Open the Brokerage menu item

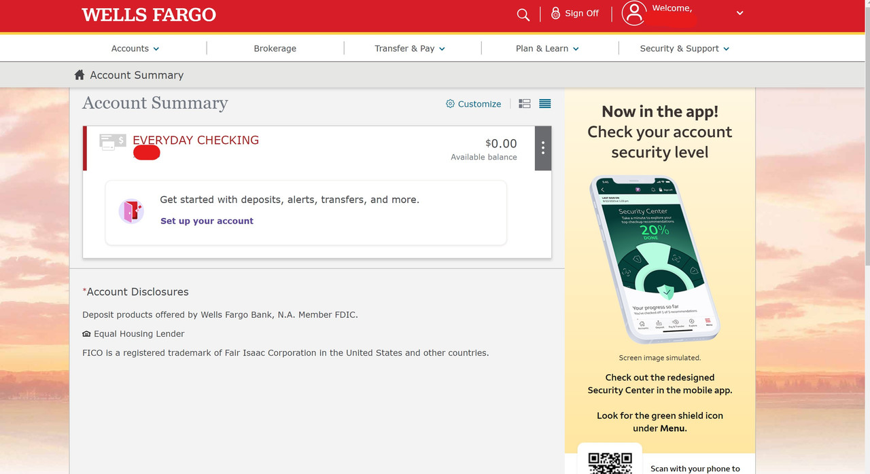(x=275, y=48)
